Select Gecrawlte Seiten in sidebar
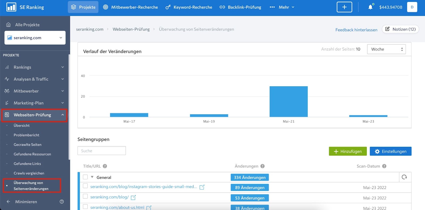The width and height of the screenshot is (425, 210). (x=28, y=144)
